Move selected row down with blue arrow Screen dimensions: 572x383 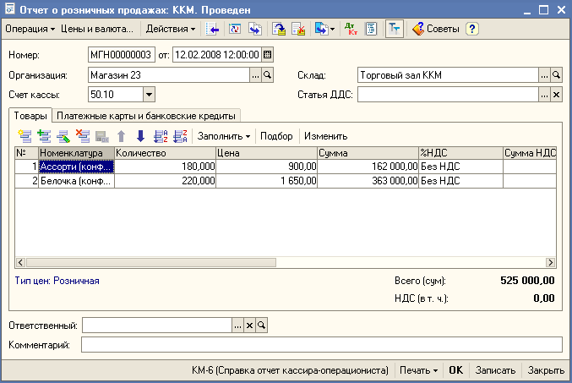[140, 136]
